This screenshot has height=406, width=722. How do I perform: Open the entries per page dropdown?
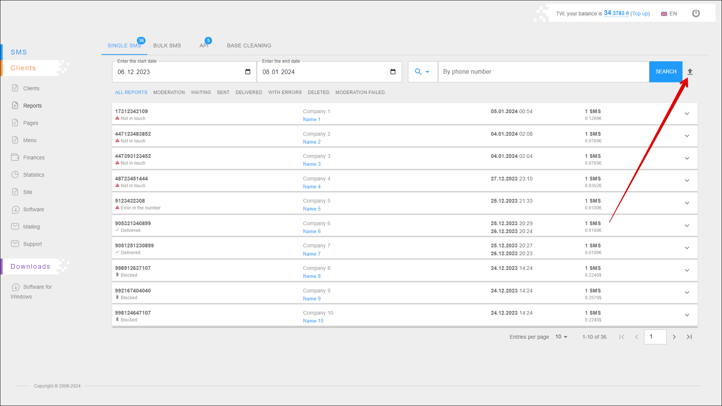(x=561, y=337)
